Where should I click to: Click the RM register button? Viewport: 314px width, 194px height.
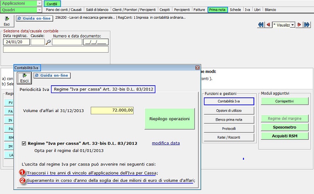(9, 137)
